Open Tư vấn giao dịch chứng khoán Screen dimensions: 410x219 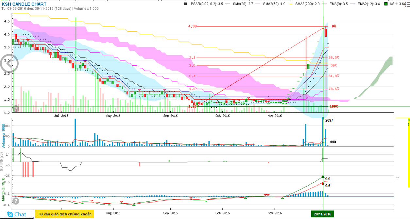[x=64, y=214]
